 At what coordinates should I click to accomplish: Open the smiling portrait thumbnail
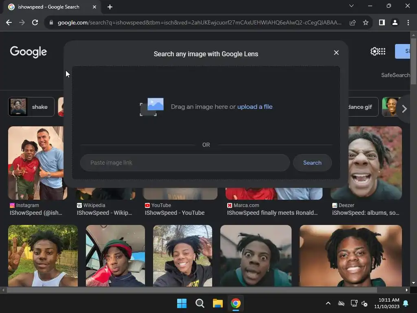click(351, 256)
